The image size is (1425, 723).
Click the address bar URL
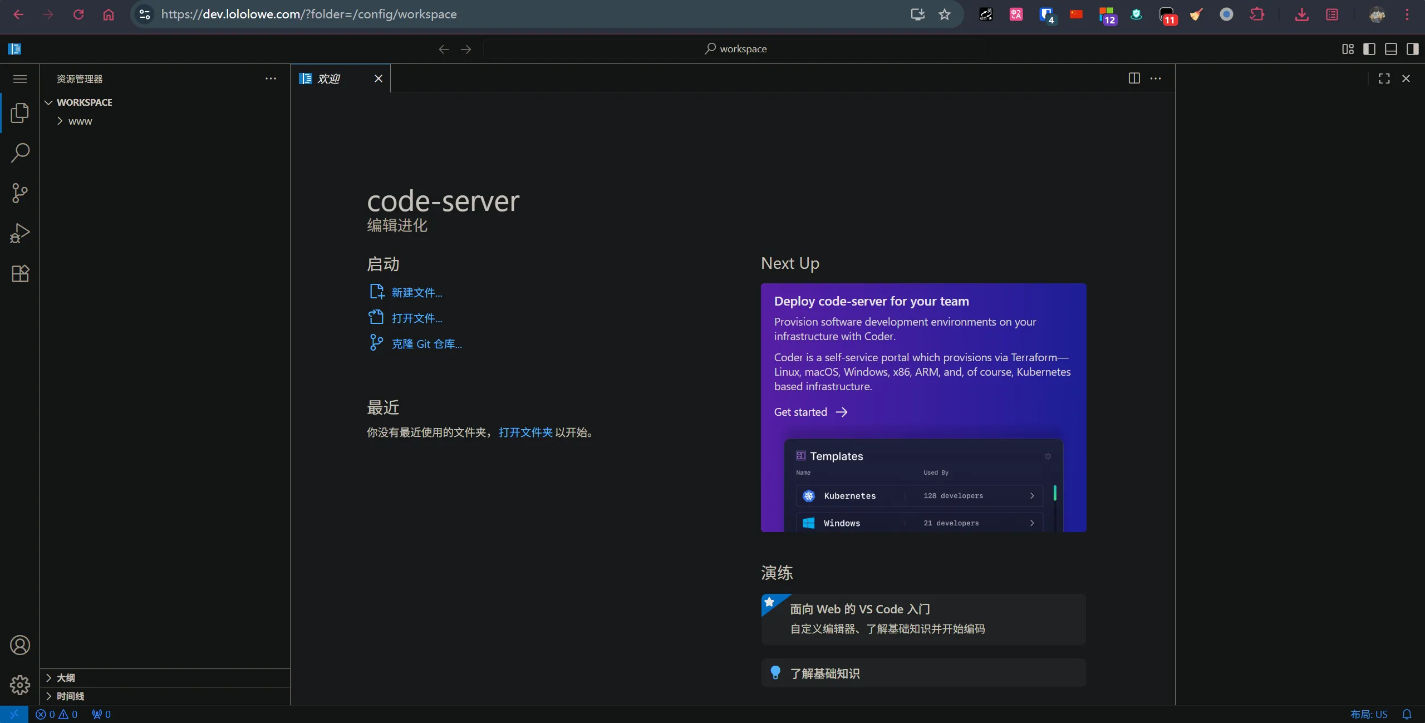[309, 14]
